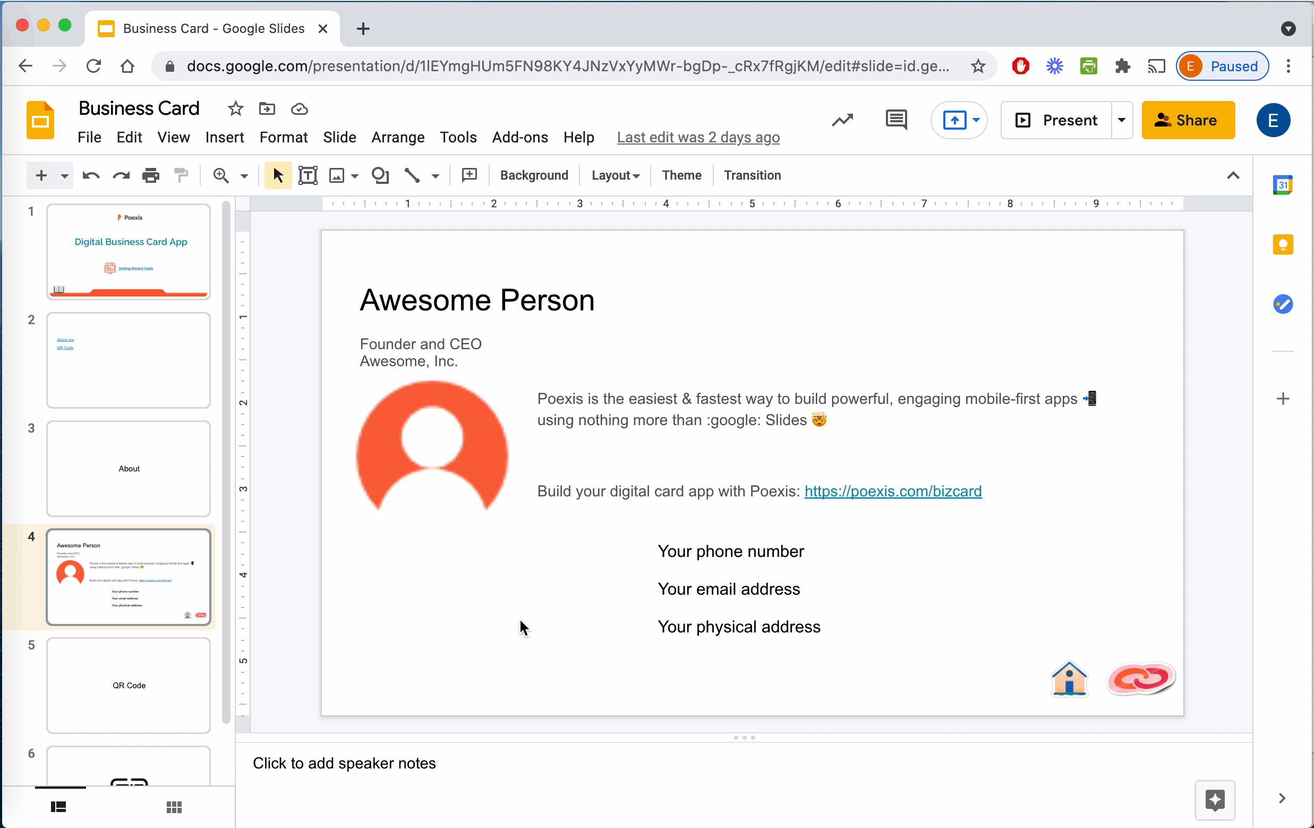1314x828 pixels.
Task: Star the Business Card document
Action: click(x=235, y=109)
